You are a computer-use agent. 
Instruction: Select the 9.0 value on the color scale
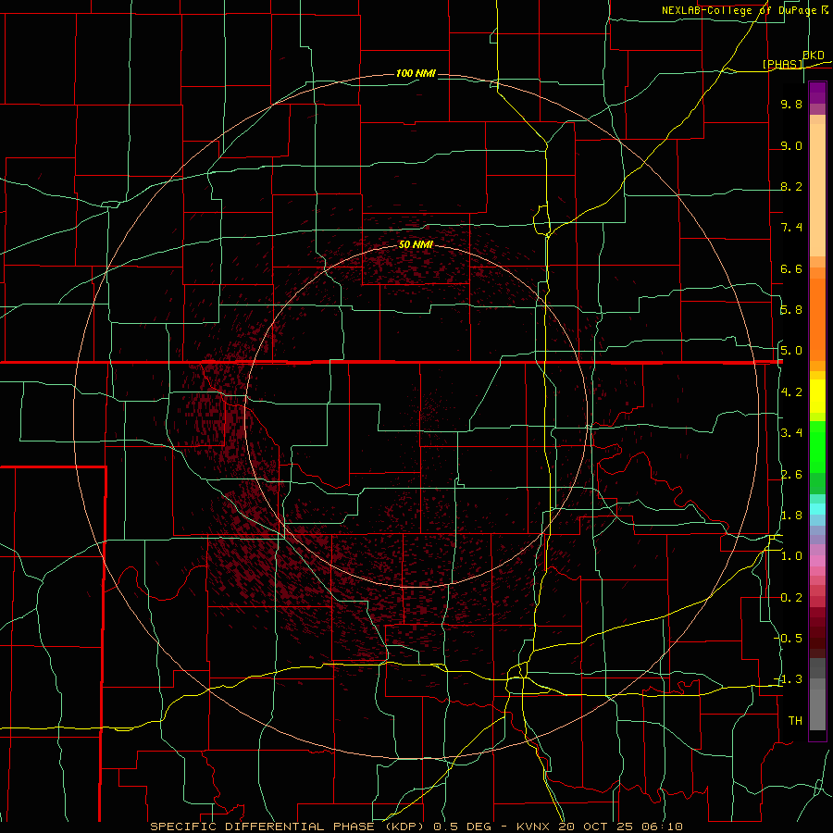[791, 145]
